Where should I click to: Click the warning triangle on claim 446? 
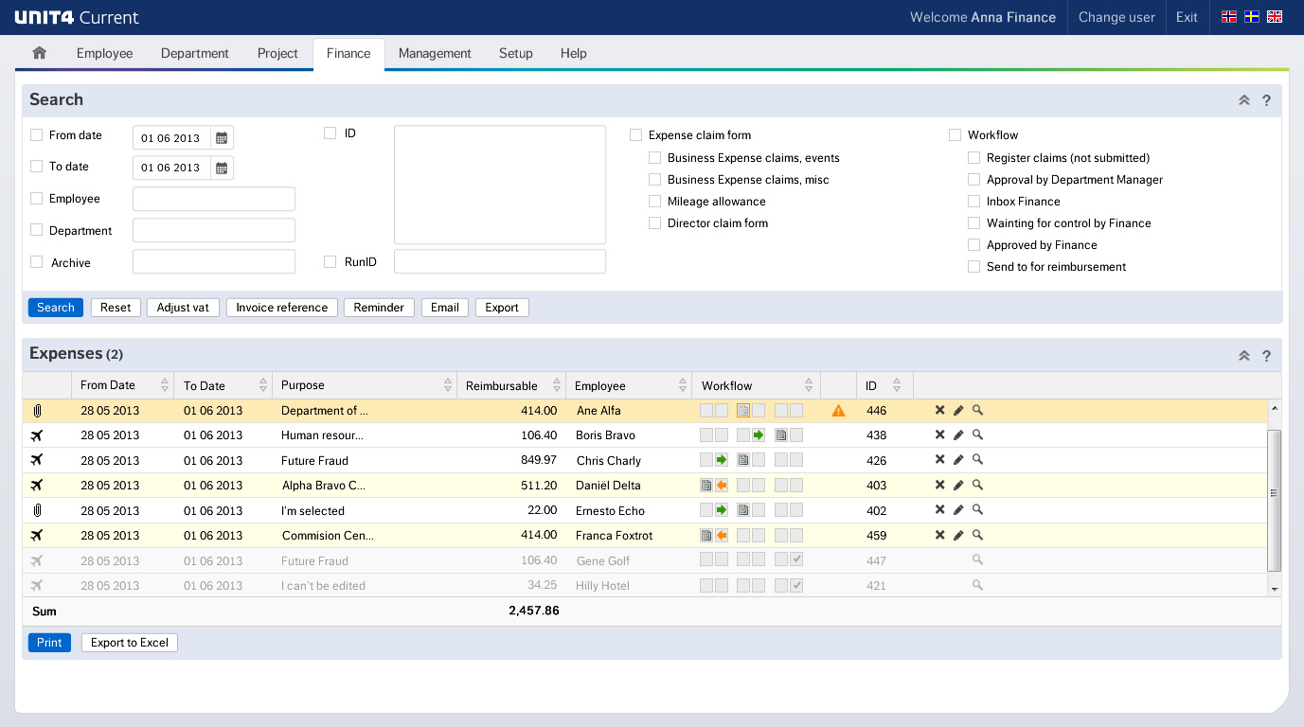[838, 411]
